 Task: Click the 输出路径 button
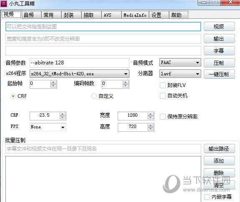tap(219, 148)
